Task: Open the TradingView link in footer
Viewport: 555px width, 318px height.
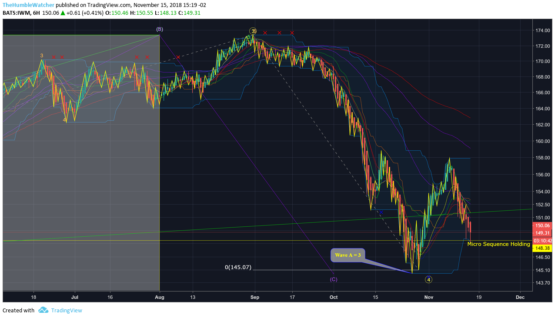Action: [66, 310]
